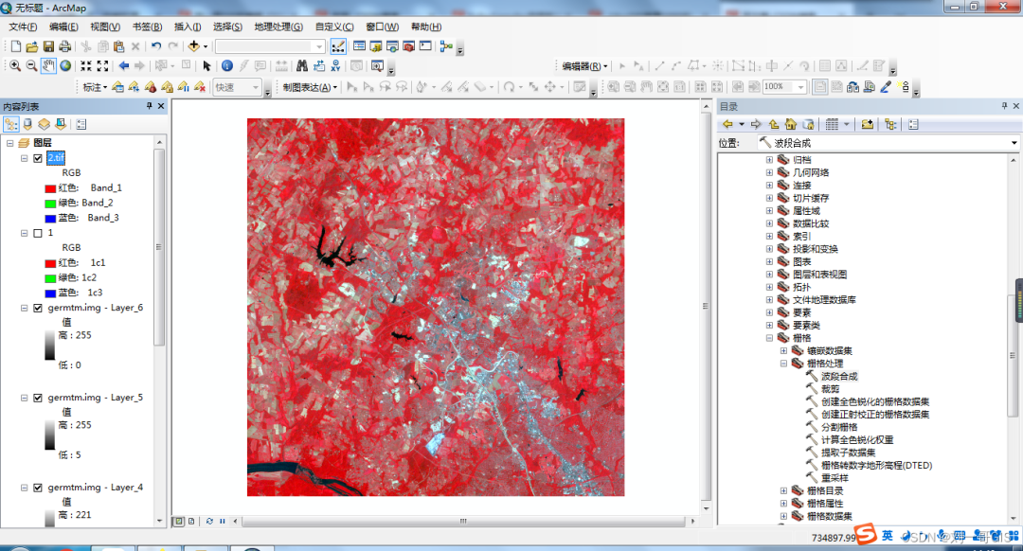The height and width of the screenshot is (551, 1023).
Task: Open the 地理处理(G) menu
Action: tap(278, 27)
